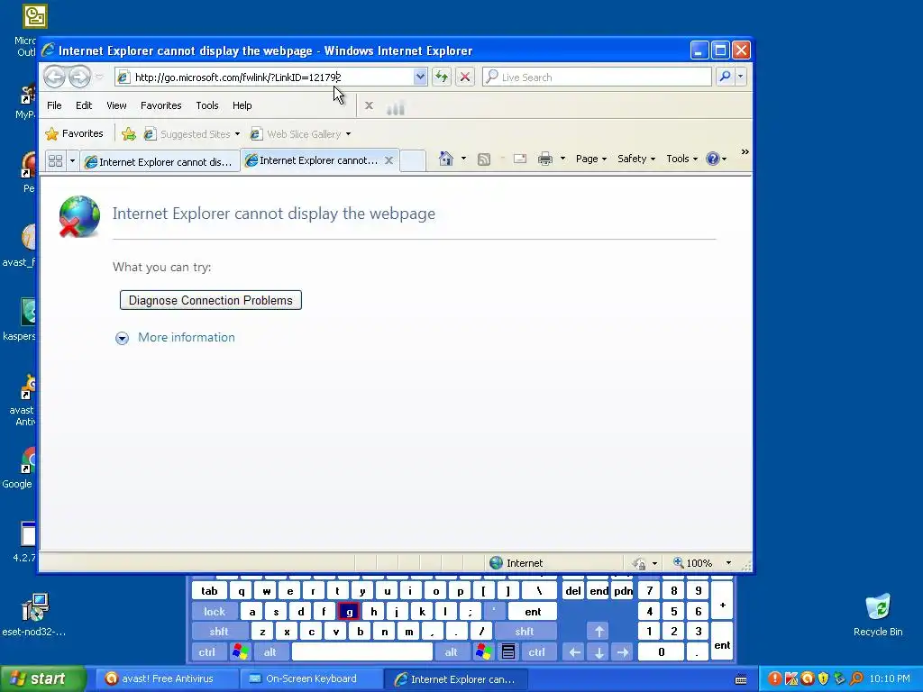
Task: Open the Favorites menu in menu bar
Action: [x=160, y=105]
